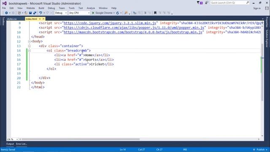Open the Error List panel tab

22,144
